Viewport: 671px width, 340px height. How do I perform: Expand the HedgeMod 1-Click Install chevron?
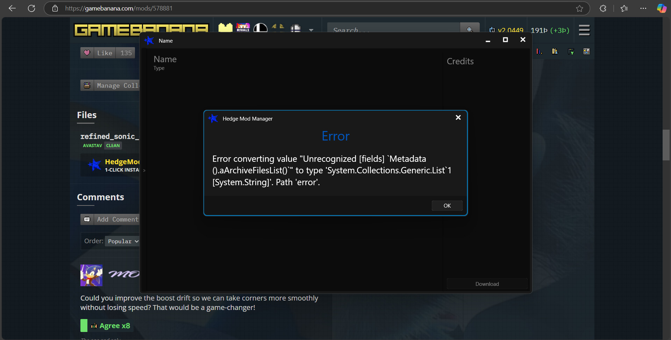tap(144, 170)
